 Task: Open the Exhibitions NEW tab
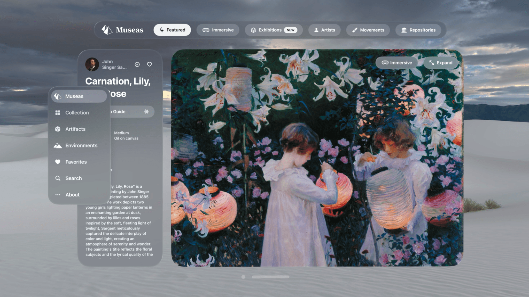coord(274,30)
